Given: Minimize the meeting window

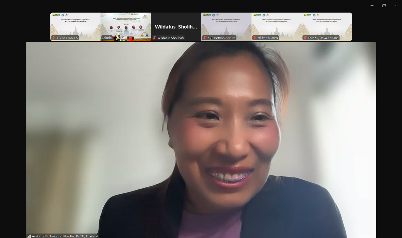Looking at the screenshot, I should [372, 5].
